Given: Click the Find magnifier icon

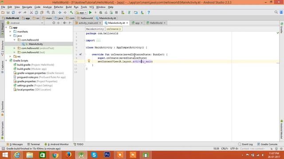Looking at the screenshot, I should tap(48, 12).
